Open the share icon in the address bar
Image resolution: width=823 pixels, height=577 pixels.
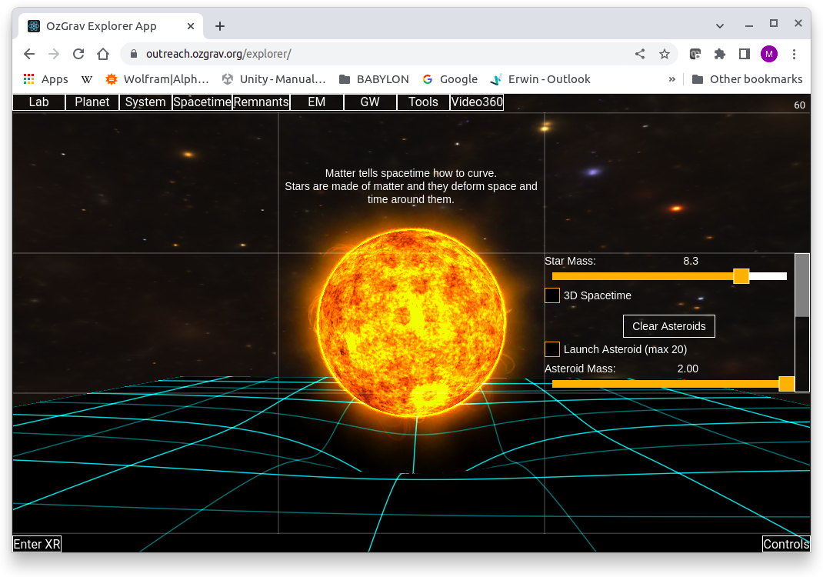pos(639,54)
